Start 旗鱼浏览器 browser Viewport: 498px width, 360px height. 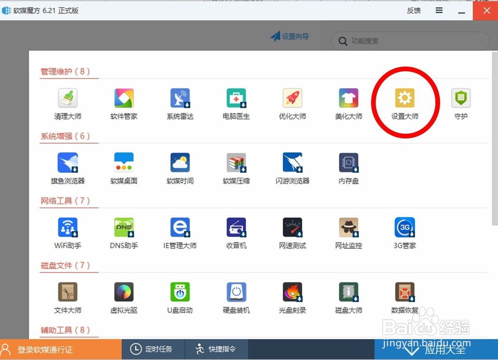click(67, 163)
